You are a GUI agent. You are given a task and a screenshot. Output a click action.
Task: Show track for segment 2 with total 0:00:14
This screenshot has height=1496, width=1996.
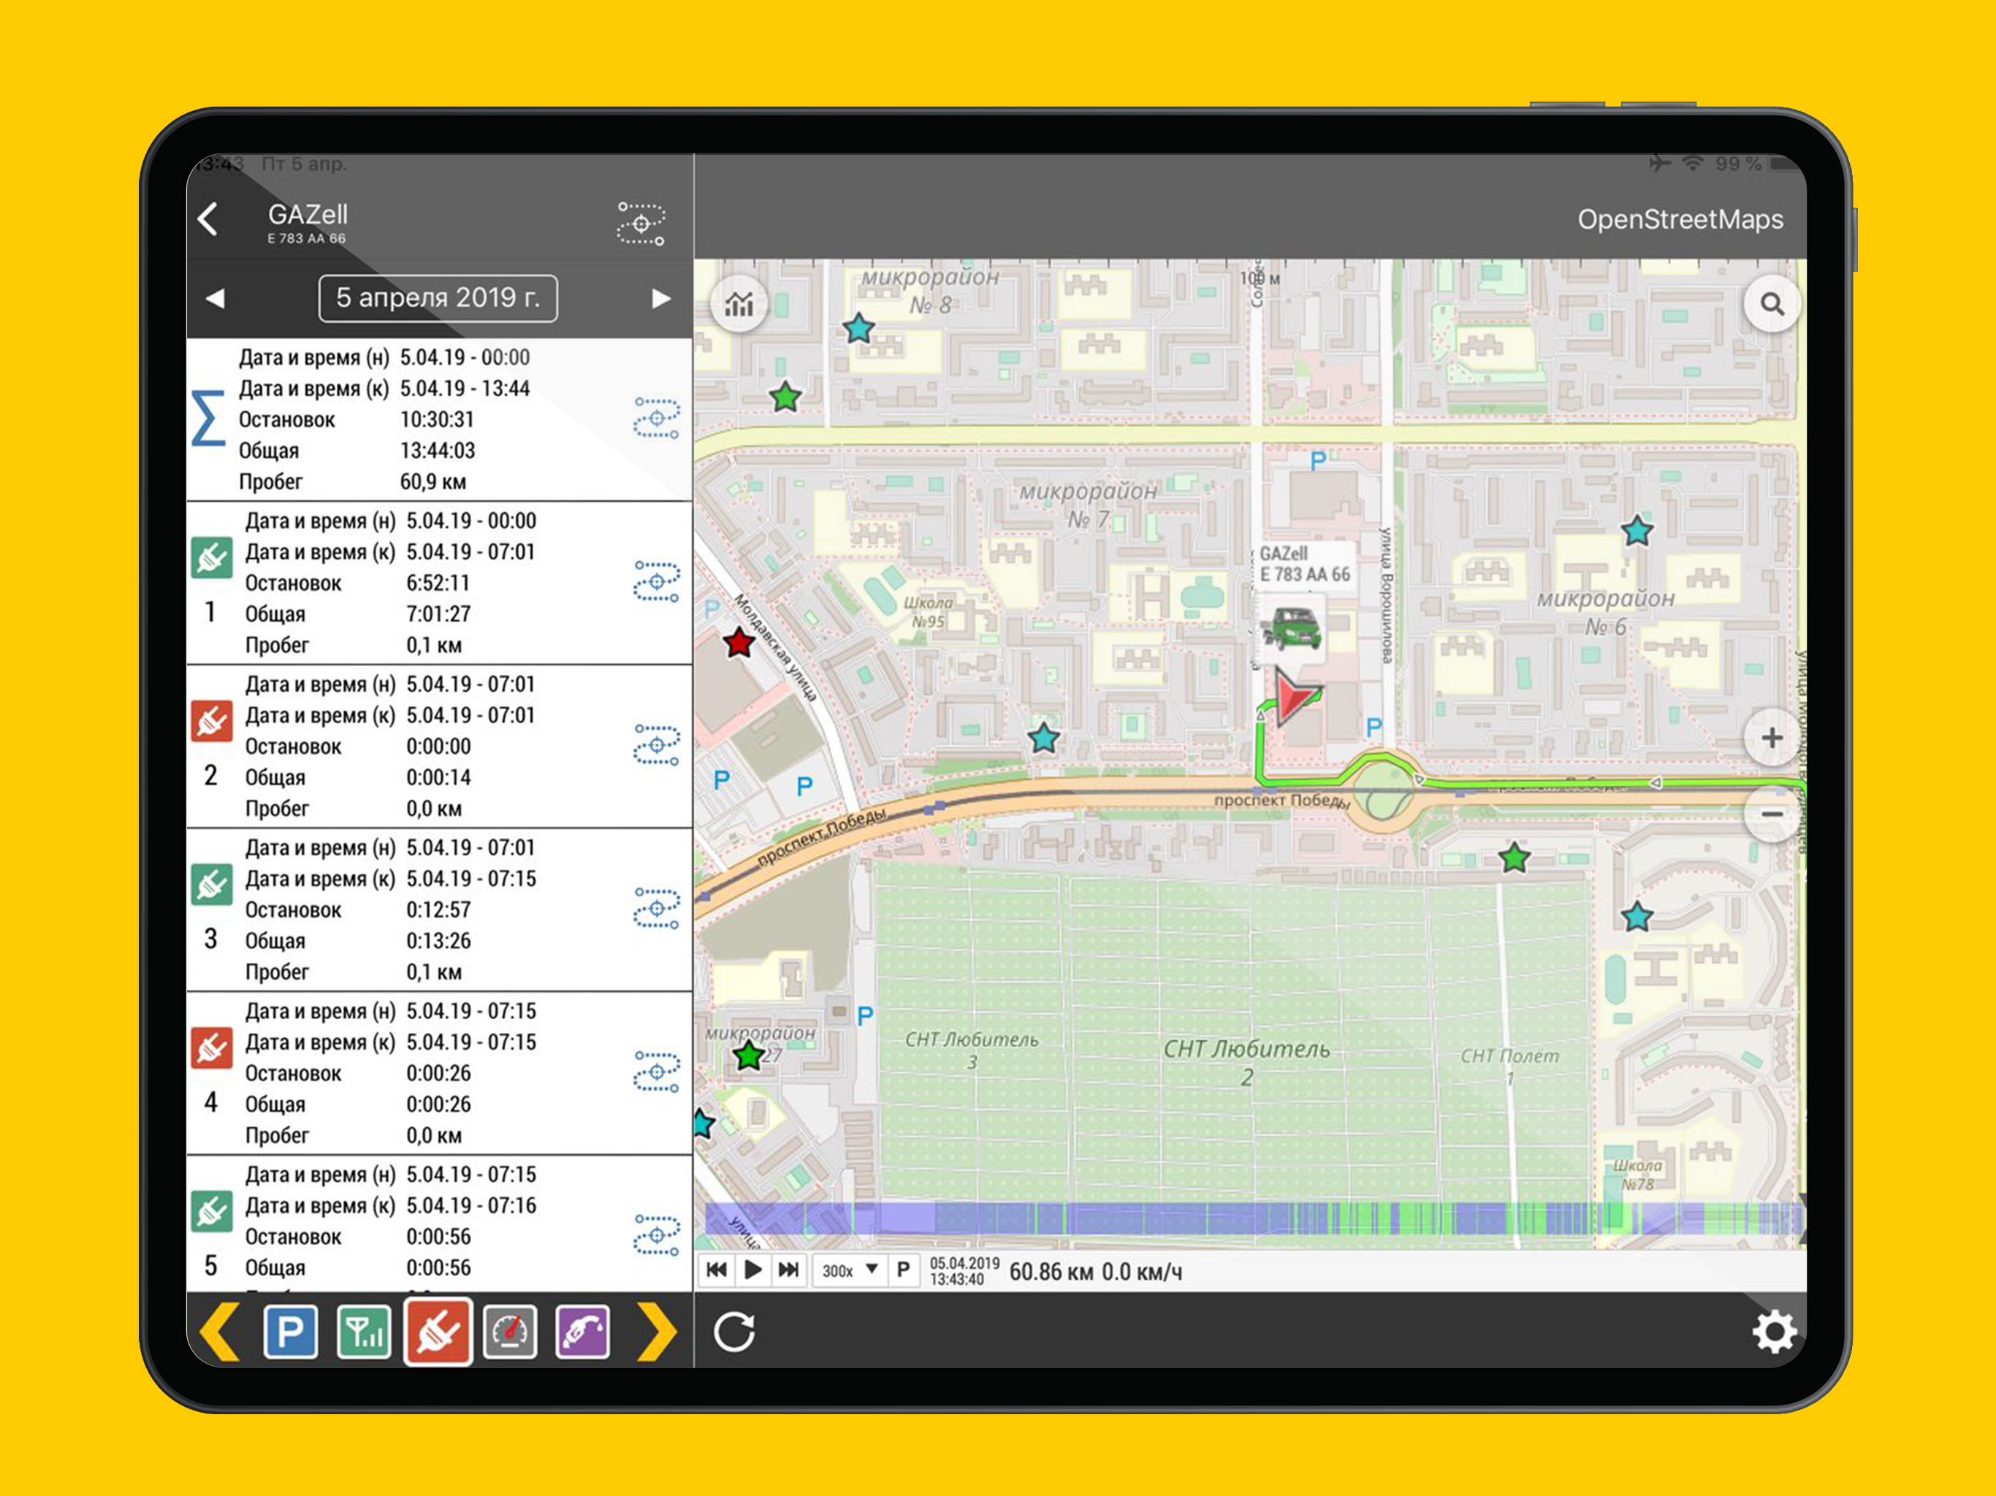point(657,744)
